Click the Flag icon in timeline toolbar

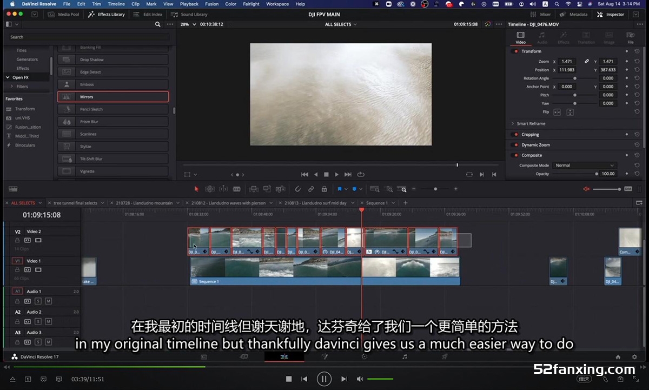pos(340,189)
